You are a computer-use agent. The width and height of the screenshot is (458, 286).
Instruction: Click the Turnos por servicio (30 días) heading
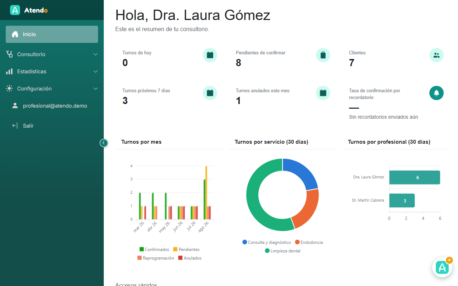272,142
